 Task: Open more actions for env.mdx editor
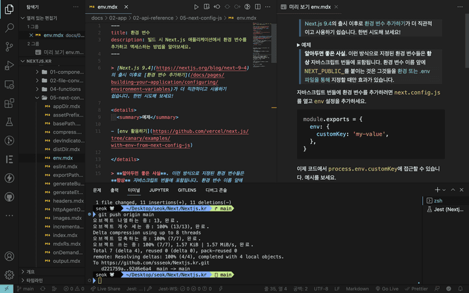tap(268, 7)
